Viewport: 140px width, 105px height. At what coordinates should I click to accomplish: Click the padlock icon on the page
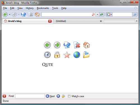coord(57,55)
